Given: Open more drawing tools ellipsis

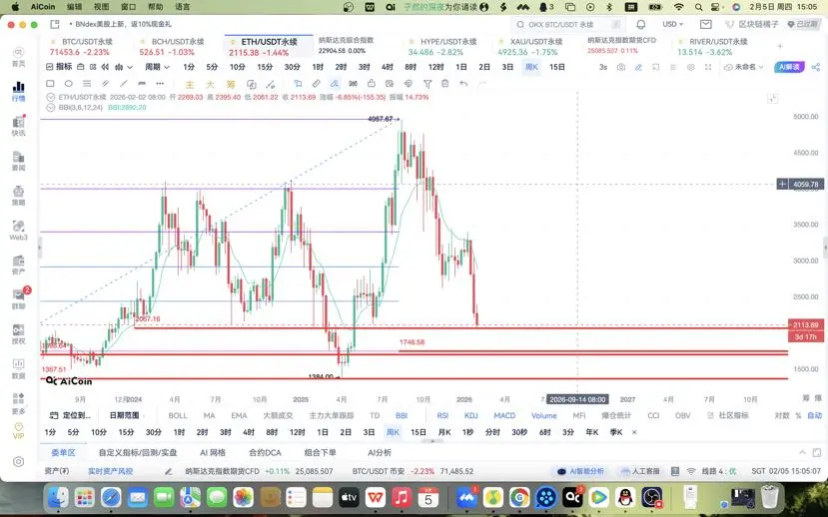Looking at the screenshot, I should [x=160, y=84].
